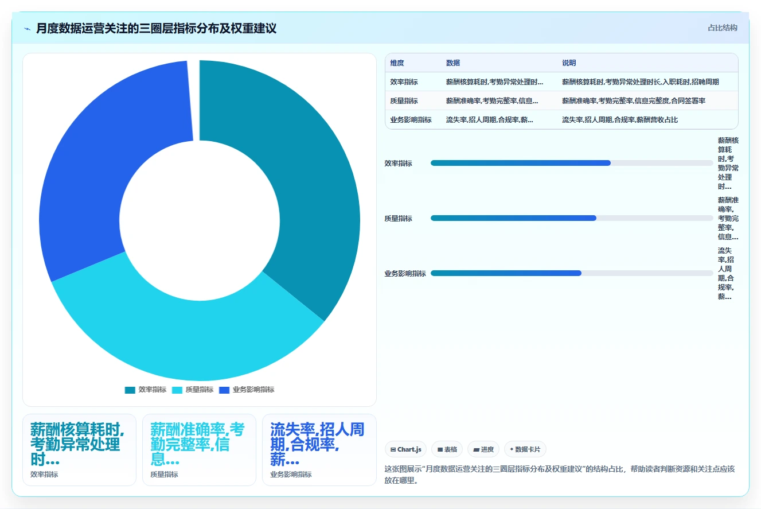Click the 质量指标 label next to progress bar
The image size is (761, 509).
point(399,219)
